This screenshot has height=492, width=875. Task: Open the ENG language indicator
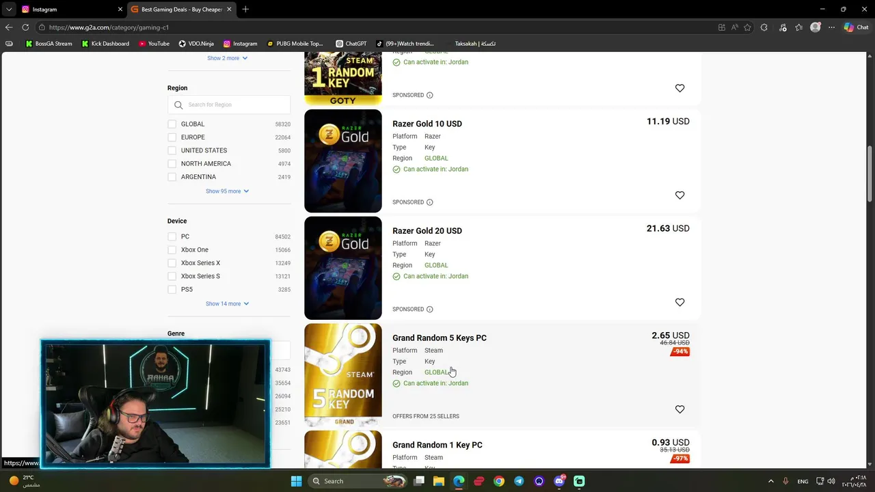point(803,481)
